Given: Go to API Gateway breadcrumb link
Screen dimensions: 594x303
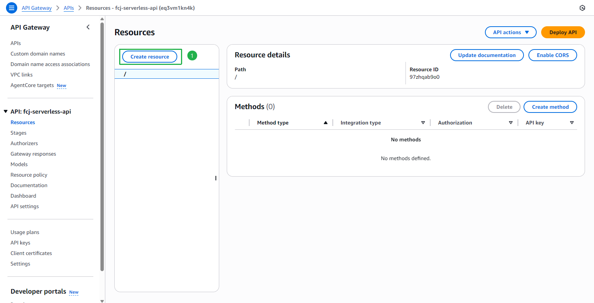Looking at the screenshot, I should click(37, 8).
